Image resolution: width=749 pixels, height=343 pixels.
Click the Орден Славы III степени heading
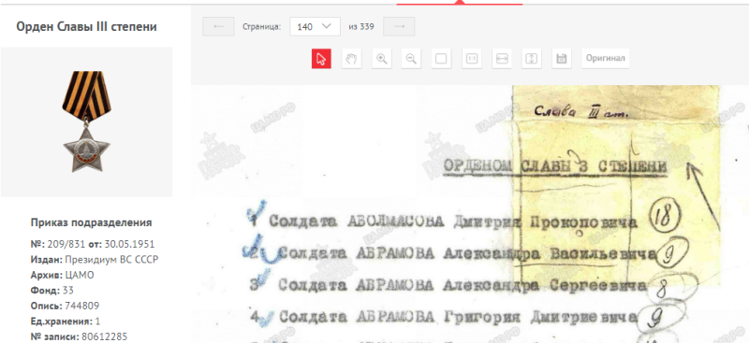coord(86,27)
